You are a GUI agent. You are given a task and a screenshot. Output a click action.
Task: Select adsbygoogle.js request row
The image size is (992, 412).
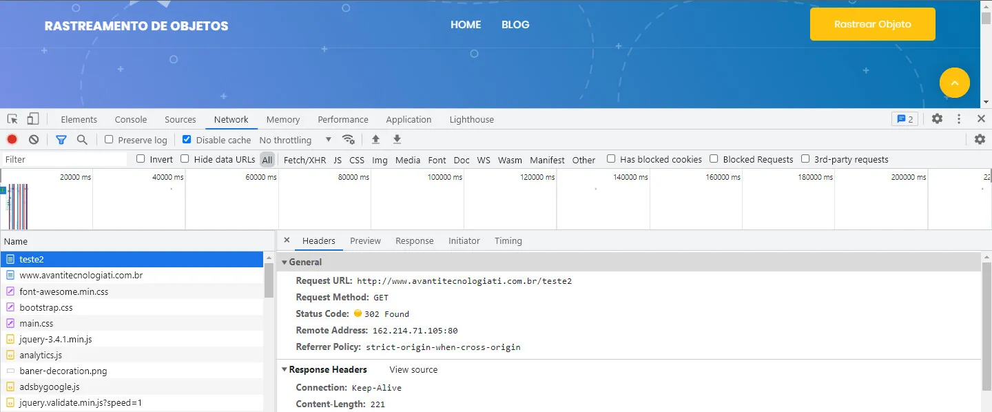pyautogui.click(x=132, y=387)
